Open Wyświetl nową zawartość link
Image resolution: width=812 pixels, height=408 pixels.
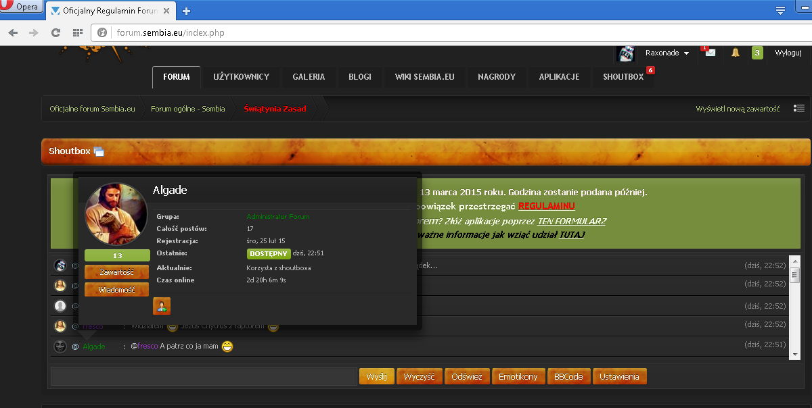coord(738,109)
